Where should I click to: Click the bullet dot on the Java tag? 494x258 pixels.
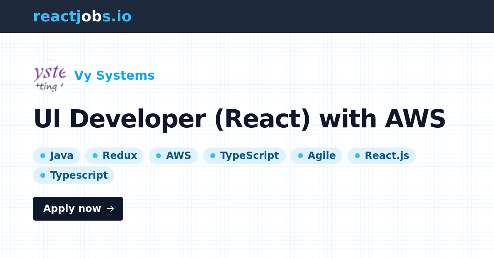coord(43,155)
